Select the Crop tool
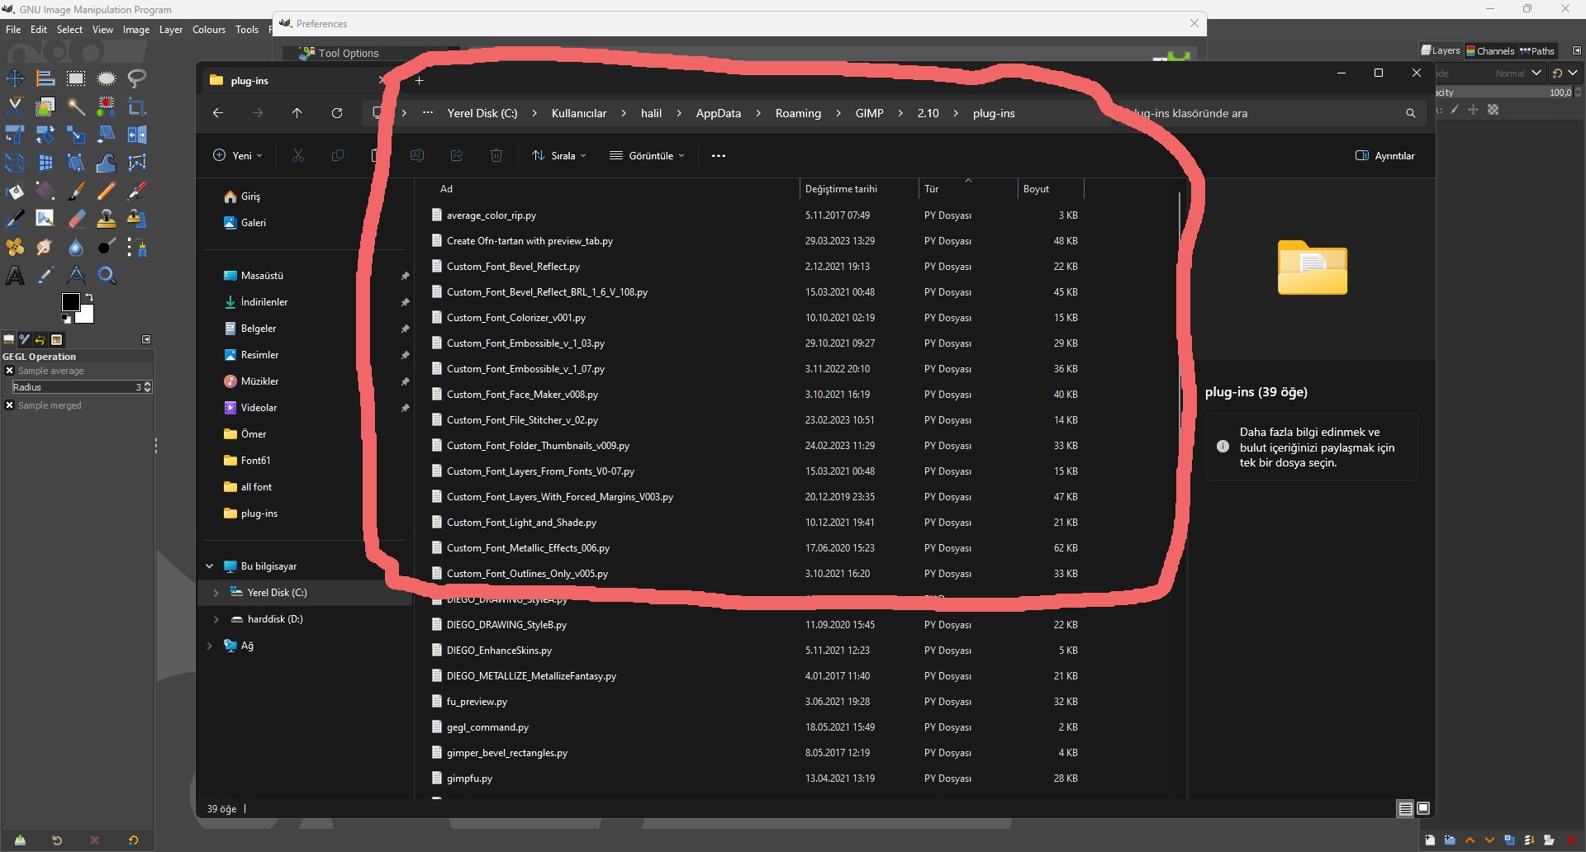 (137, 106)
